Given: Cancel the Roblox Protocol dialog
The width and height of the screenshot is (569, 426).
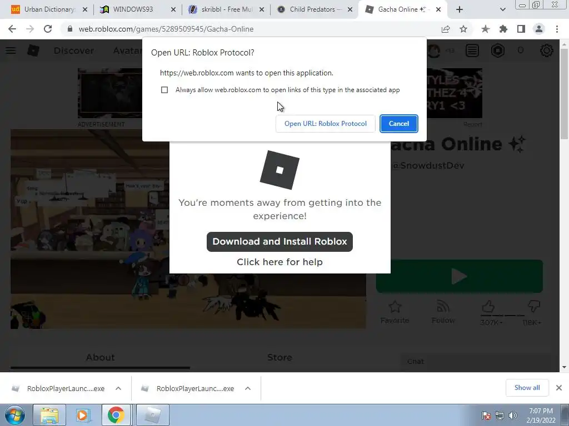Looking at the screenshot, I should [x=399, y=124].
